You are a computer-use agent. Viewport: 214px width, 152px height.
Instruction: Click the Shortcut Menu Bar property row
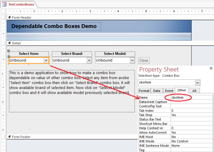pos(175,124)
